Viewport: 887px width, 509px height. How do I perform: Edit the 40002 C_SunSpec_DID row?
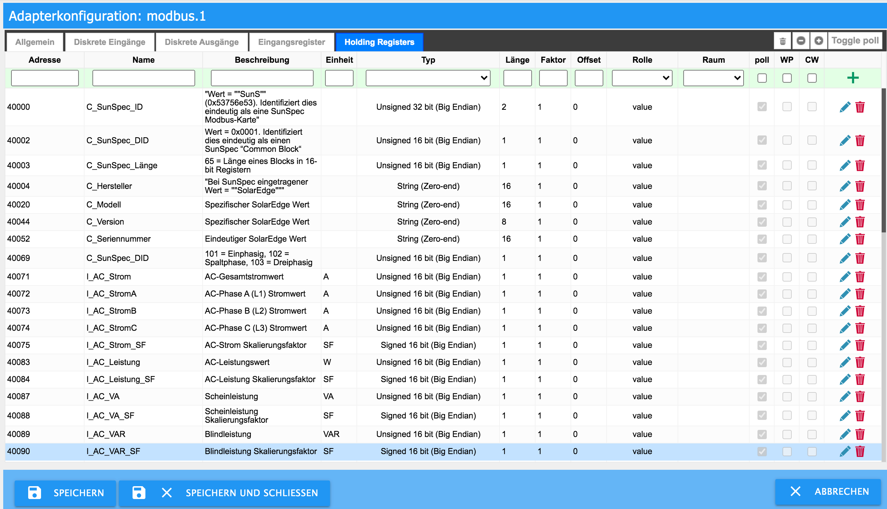point(845,140)
